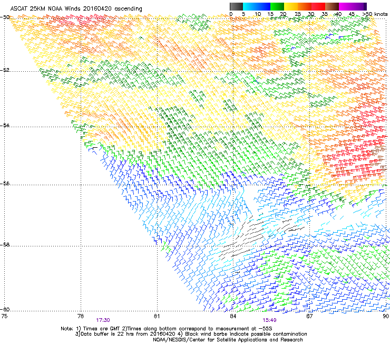Click the 'NOAA/NESDIS/Center for Satellite Applications' credit line
This screenshot has width=390, height=343.
click(x=228, y=340)
